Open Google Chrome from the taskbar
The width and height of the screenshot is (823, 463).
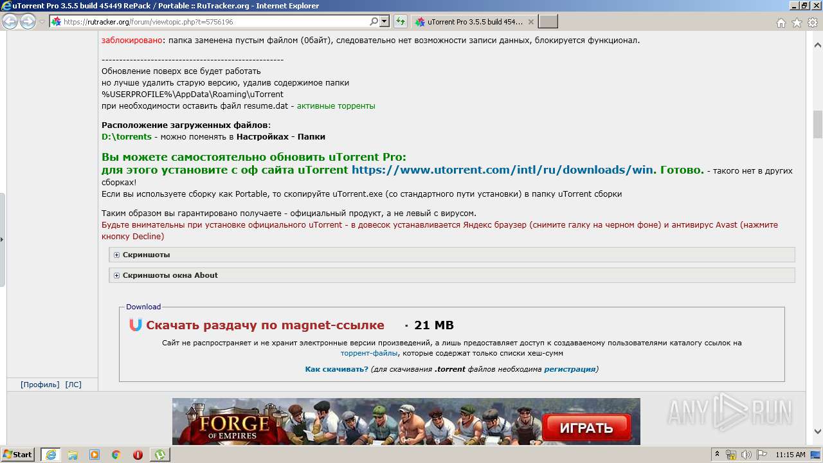[116, 455]
